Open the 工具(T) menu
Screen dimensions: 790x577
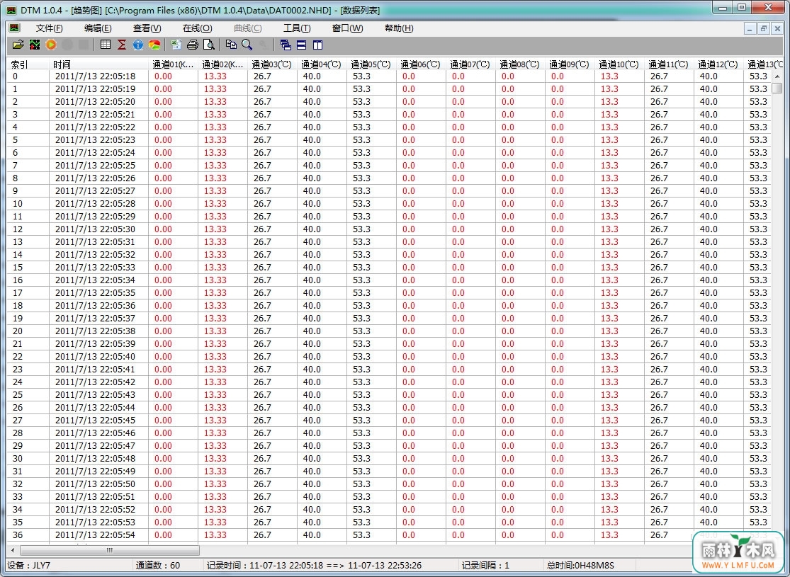[297, 28]
